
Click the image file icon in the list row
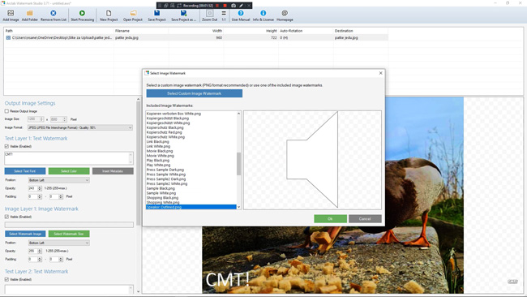(x=8, y=37)
